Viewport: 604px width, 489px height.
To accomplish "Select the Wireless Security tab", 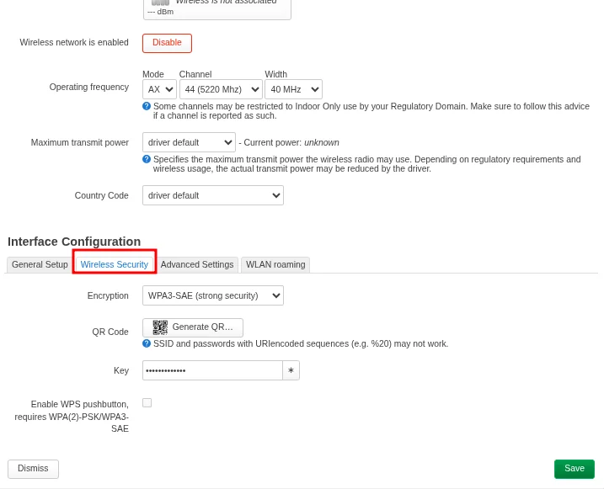I will 115,264.
